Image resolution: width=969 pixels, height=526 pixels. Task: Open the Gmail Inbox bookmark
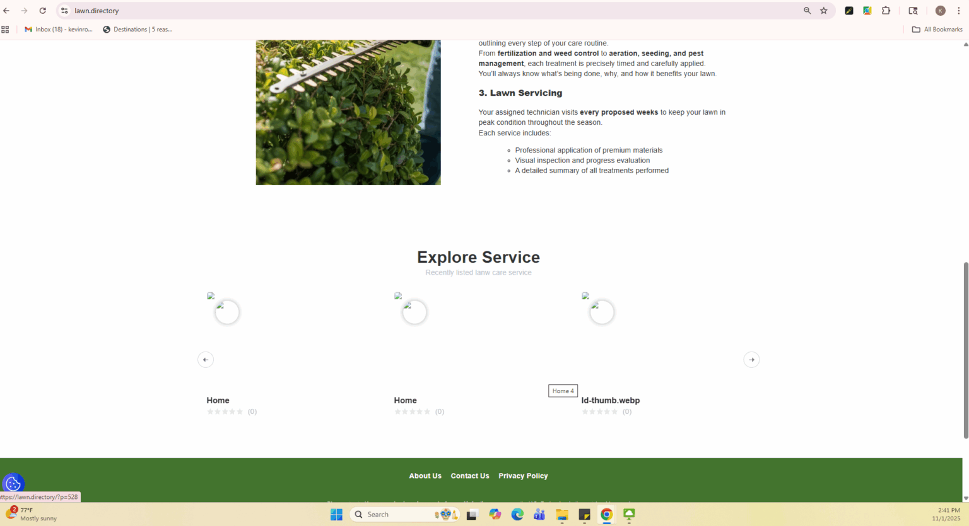pos(59,30)
